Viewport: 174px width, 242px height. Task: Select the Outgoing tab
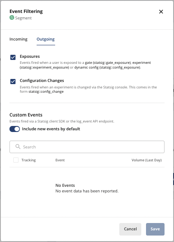(x=46, y=39)
